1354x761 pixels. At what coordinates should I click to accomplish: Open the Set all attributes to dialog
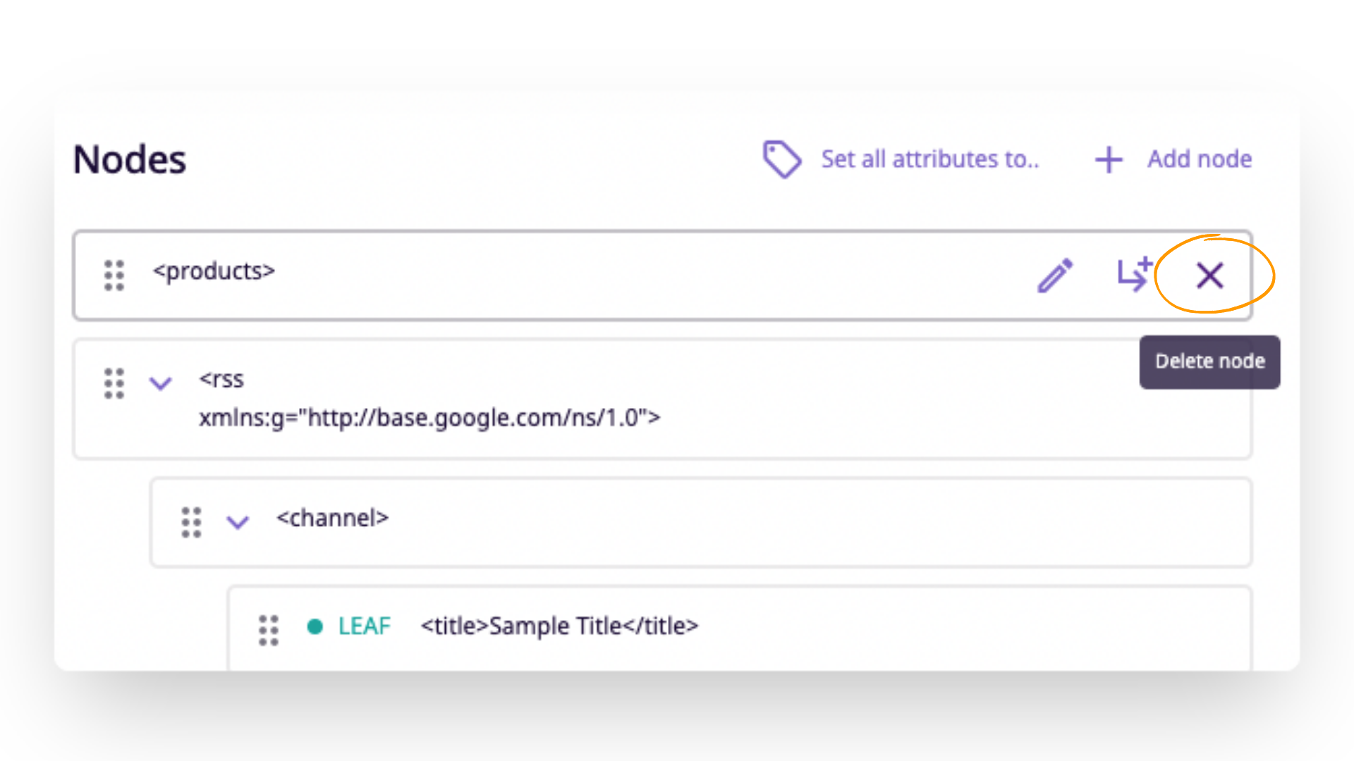(x=929, y=159)
